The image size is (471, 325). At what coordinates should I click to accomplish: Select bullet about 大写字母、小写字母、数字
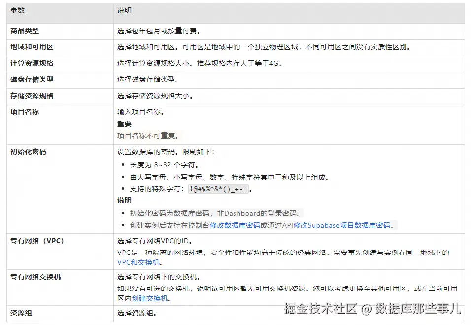pos(230,177)
